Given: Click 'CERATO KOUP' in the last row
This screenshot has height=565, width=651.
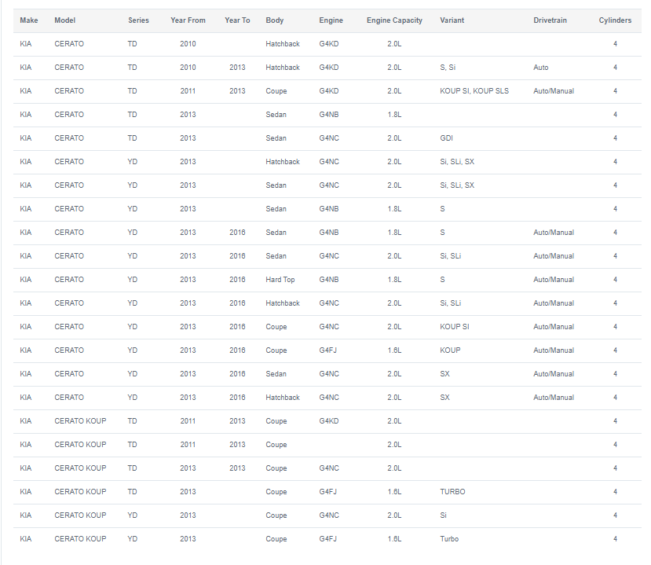Looking at the screenshot, I should pyautogui.click(x=80, y=538).
